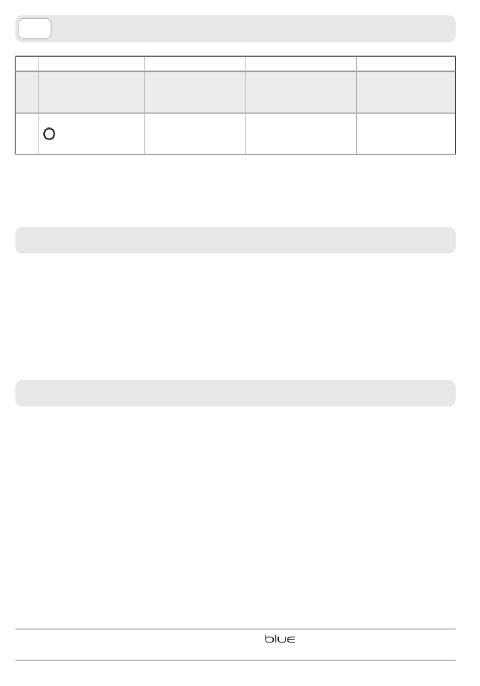Click narrow first cell of circle row

[x=27, y=133]
